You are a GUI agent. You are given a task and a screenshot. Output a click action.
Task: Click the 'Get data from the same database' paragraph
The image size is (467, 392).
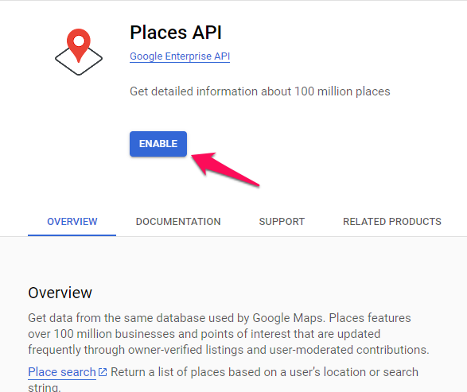click(x=228, y=334)
